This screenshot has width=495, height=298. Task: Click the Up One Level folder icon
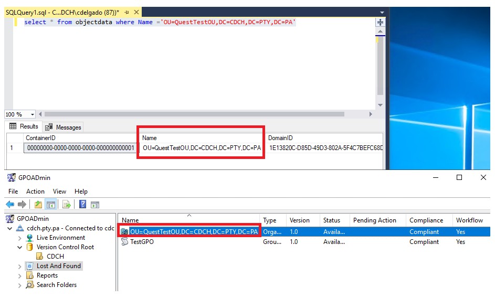pos(38,205)
